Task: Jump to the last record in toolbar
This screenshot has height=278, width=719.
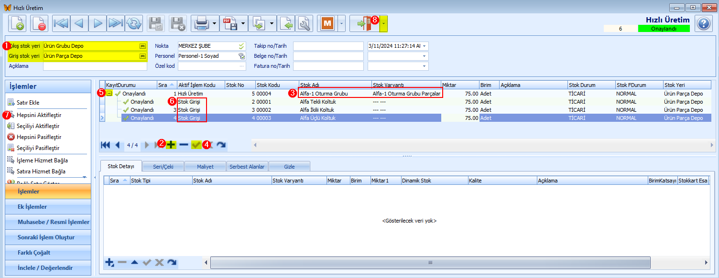Action: click(116, 23)
